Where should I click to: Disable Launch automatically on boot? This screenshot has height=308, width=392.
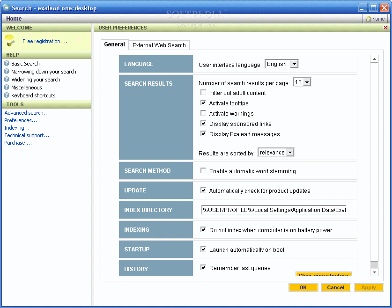pyautogui.click(x=203, y=249)
